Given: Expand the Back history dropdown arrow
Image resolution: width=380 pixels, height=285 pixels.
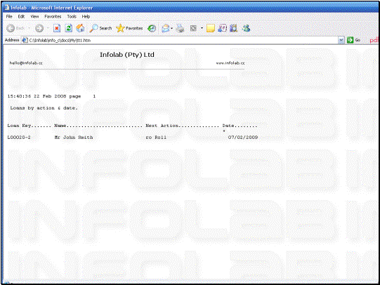Looking at the screenshot, I should (x=29, y=28).
